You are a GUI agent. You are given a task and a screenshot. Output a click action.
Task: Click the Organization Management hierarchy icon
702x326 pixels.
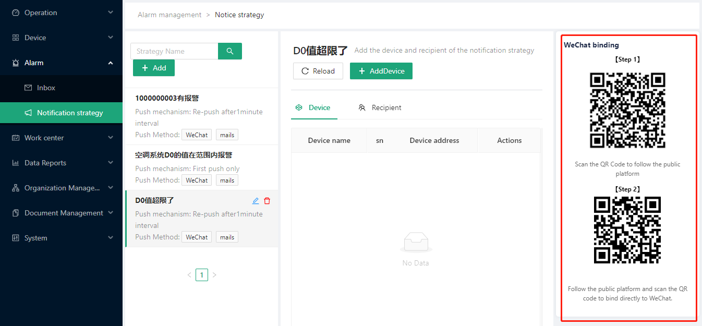coord(16,188)
